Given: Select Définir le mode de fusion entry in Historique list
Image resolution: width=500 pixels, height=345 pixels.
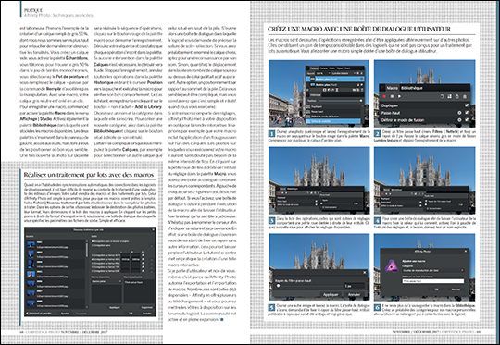Looking at the screenshot, I should tap(333, 117).
